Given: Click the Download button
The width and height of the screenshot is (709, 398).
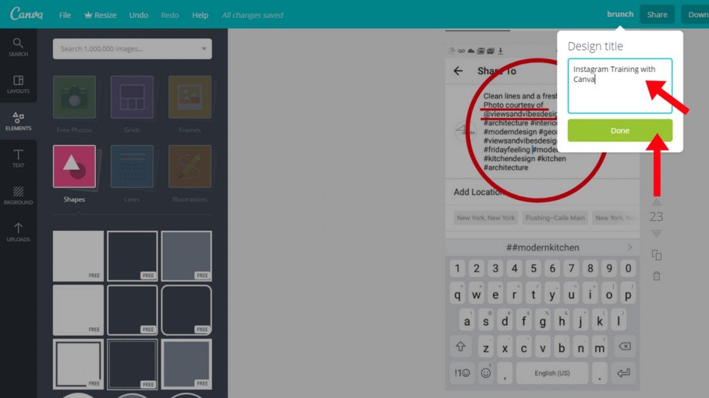Looking at the screenshot, I should 695,14.
